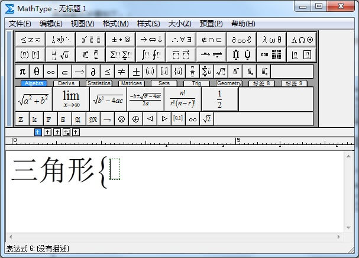The image size is (359, 258).
Task: Open the embellishments palette
Action: pos(90,40)
